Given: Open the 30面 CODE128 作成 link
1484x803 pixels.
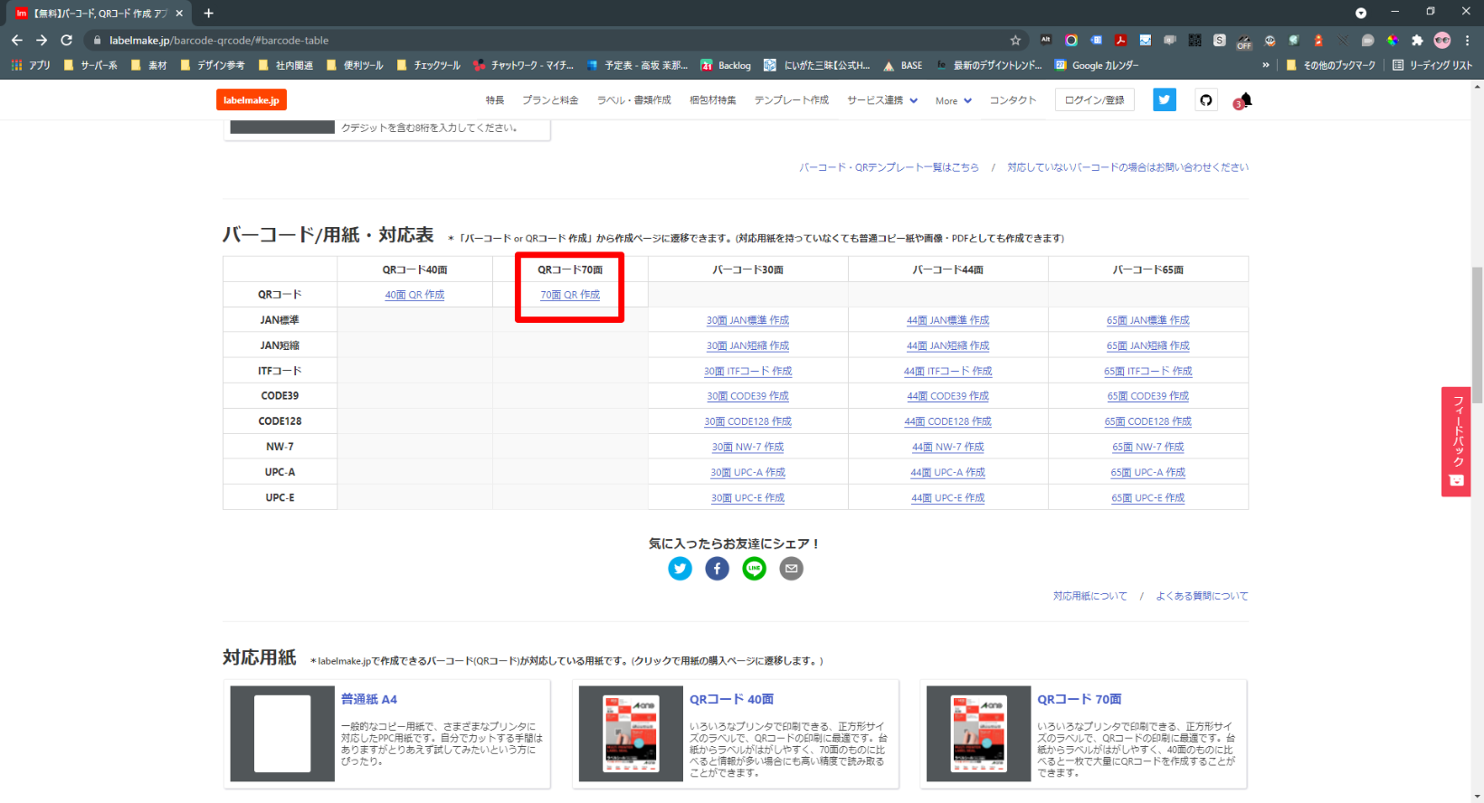Looking at the screenshot, I should (747, 421).
